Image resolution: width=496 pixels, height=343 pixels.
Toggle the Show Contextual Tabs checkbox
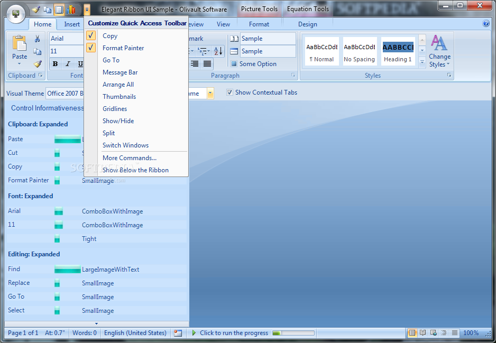coord(229,92)
